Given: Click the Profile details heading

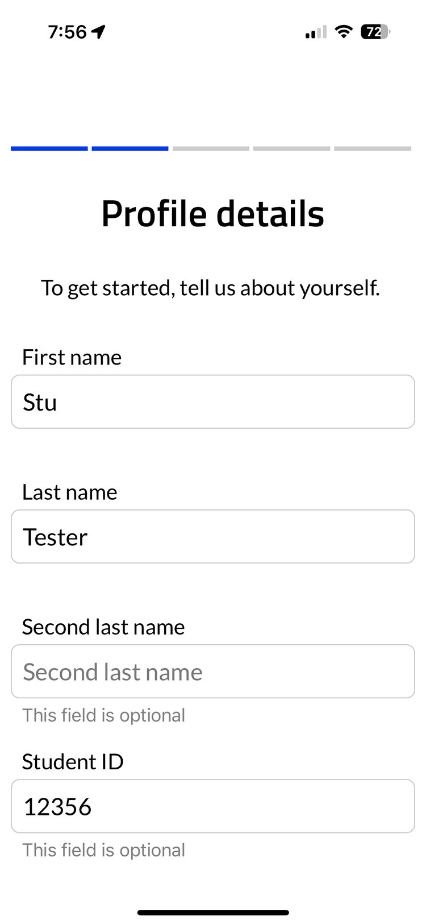Looking at the screenshot, I should [213, 213].
